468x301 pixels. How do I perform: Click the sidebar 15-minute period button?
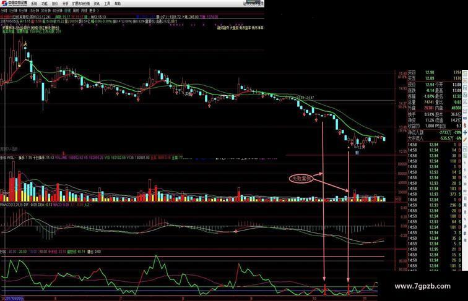[465, 177]
